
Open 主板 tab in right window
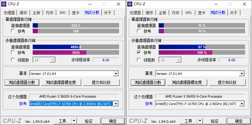(163, 13)
